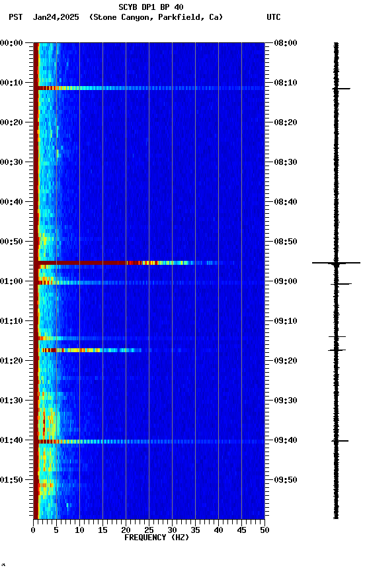Click the 00:30 PST time label
Screen dimensions: 365x572
click(11, 162)
